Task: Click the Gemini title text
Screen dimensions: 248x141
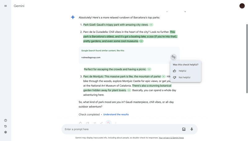Action: pyautogui.click(x=19, y=6)
